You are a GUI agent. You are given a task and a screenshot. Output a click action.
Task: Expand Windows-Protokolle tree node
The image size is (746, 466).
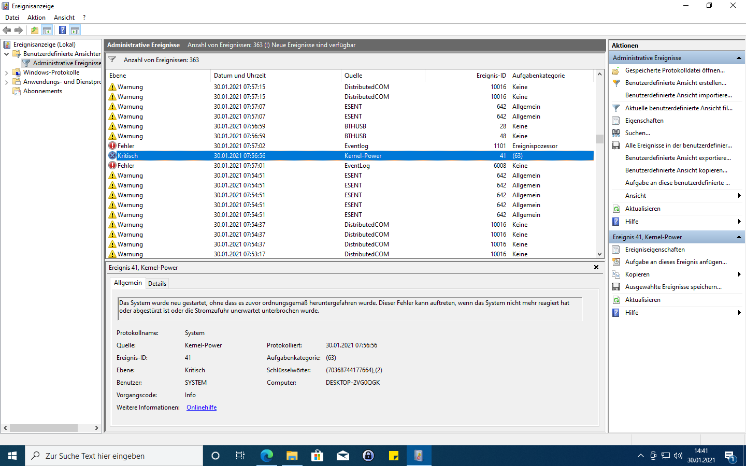(6, 72)
